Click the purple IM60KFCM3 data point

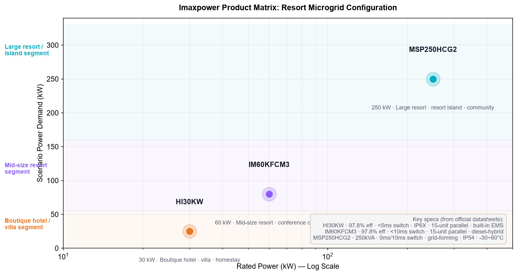point(269,194)
